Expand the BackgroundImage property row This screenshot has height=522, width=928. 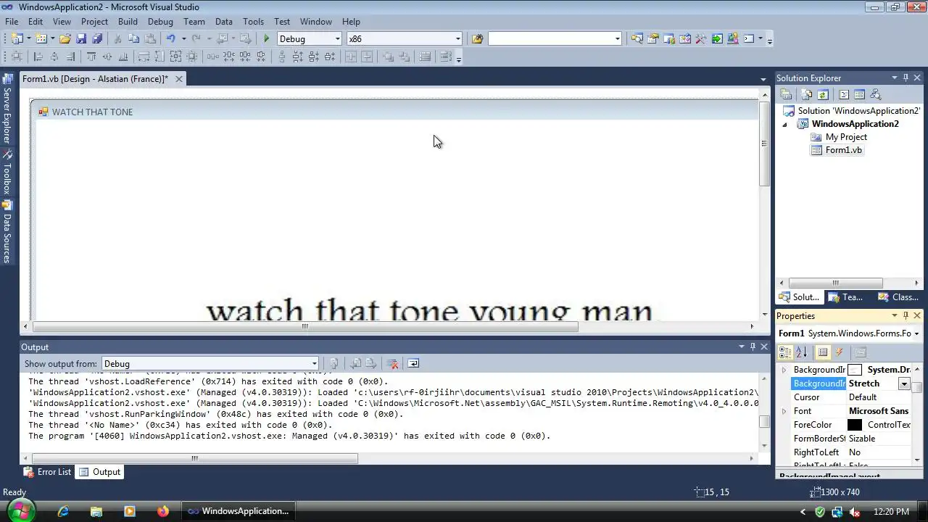coord(784,370)
